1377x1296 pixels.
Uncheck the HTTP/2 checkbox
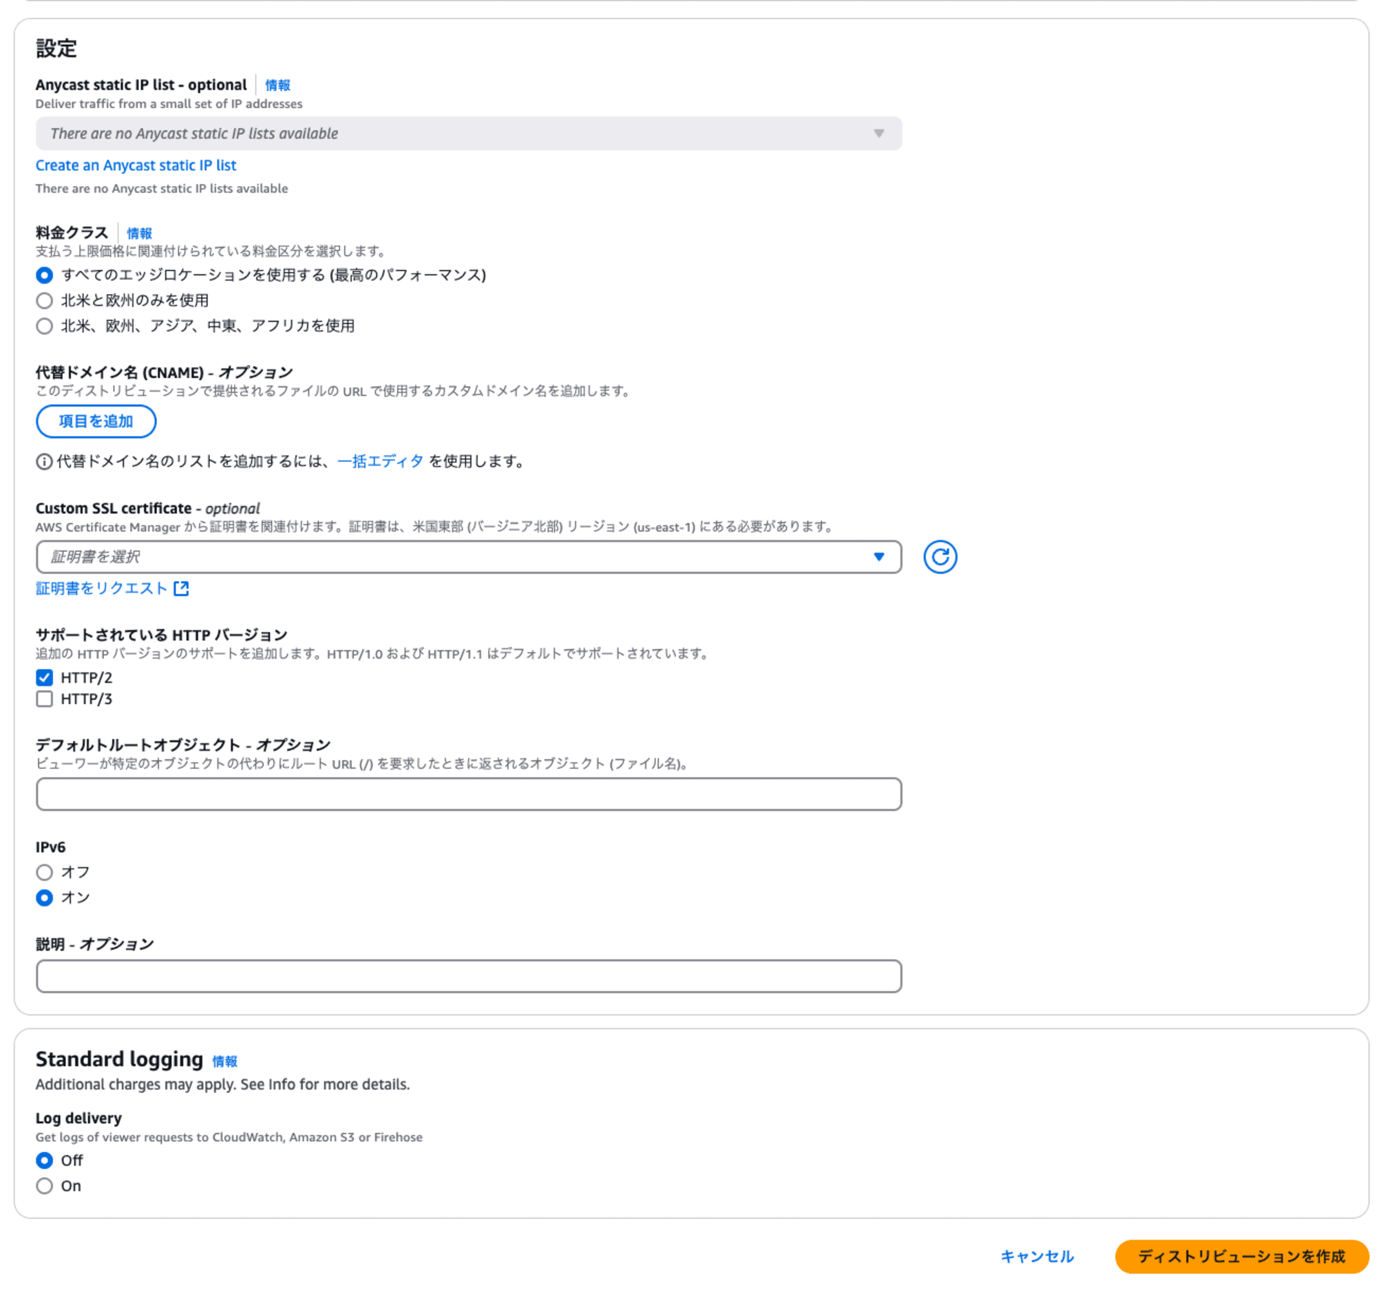point(44,678)
